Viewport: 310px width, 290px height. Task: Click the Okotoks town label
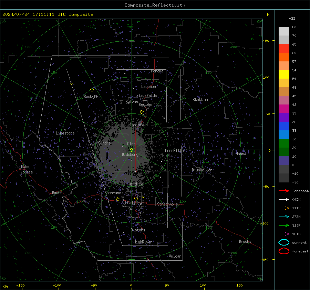click(138, 230)
